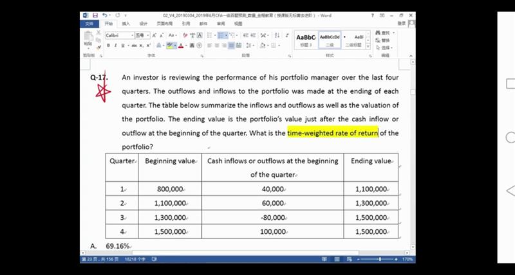Click the Sort A-Z icon
The image size is (515, 275).
pos(277,35)
